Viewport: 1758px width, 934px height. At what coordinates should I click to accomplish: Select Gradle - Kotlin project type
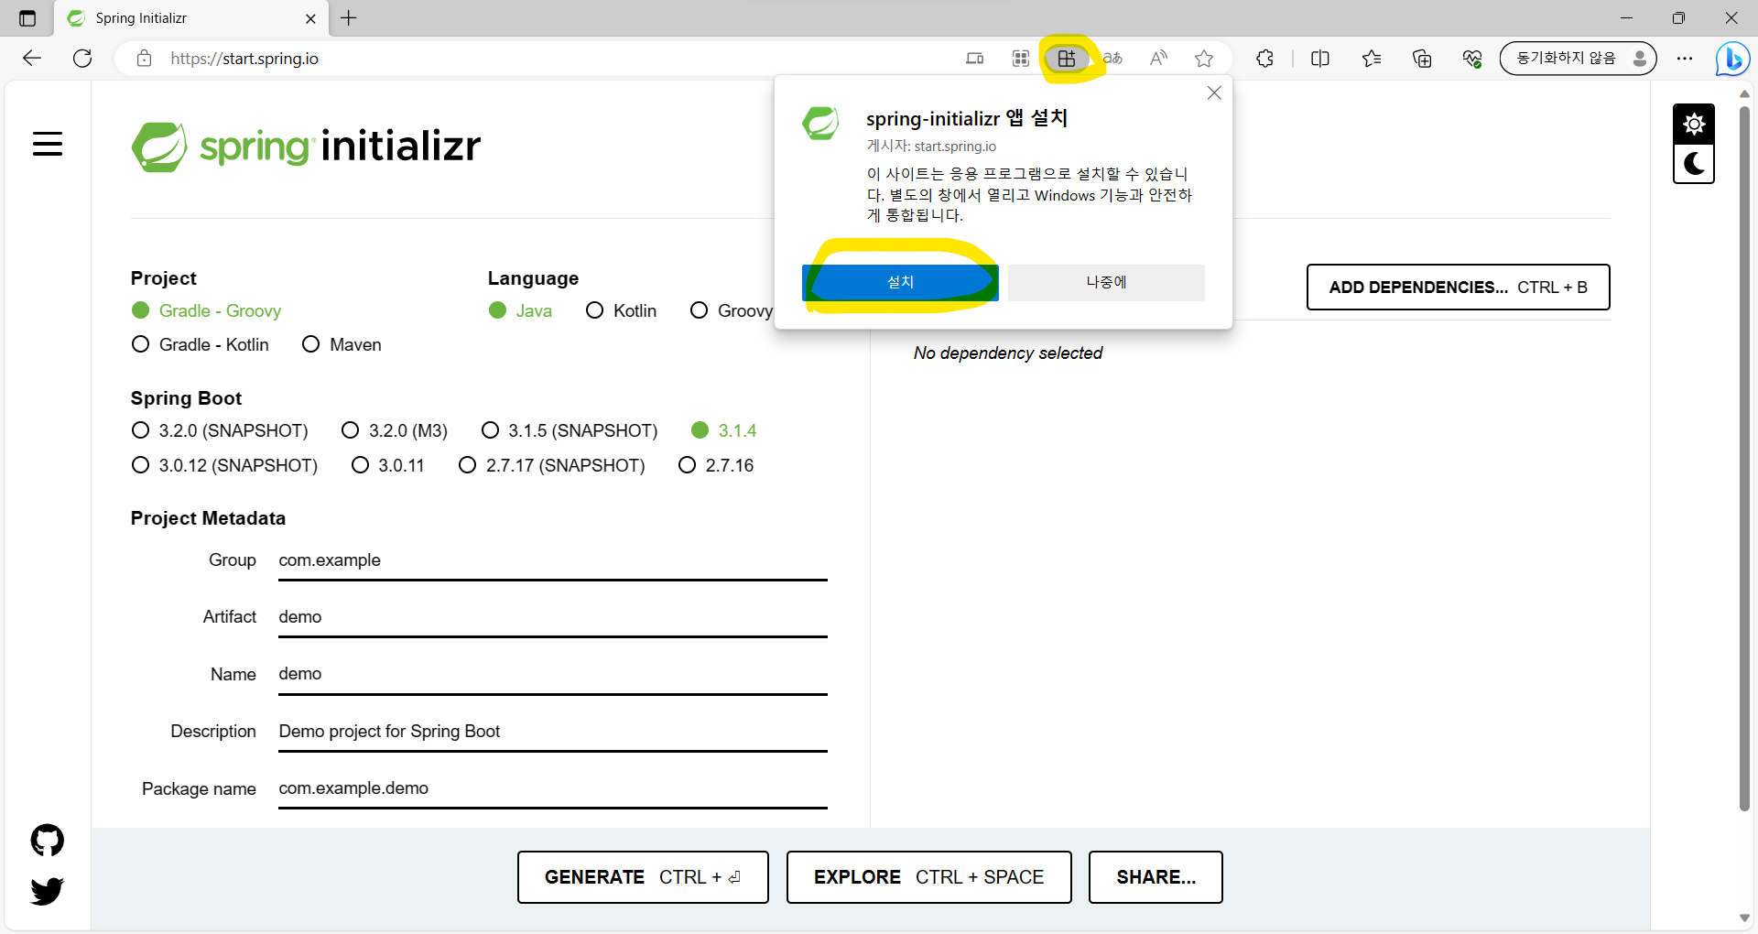201,344
